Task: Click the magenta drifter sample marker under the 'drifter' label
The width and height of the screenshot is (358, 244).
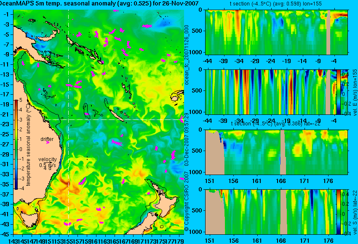Action: 48,143
